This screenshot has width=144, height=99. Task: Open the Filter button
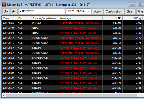click(x=140, y=11)
